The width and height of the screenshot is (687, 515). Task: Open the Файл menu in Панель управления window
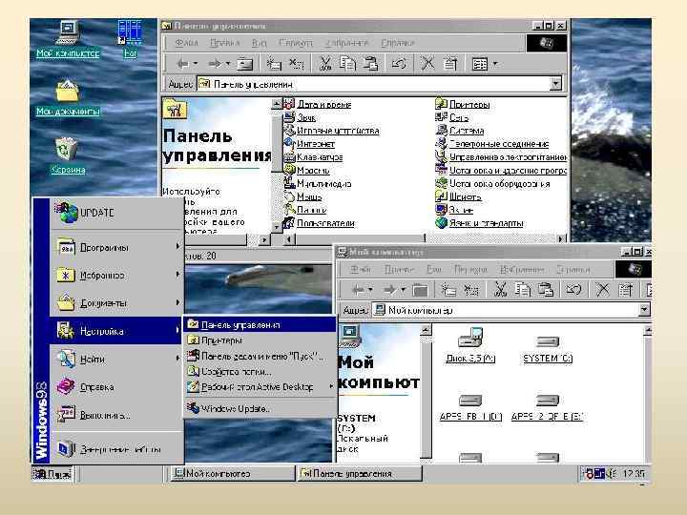186,43
